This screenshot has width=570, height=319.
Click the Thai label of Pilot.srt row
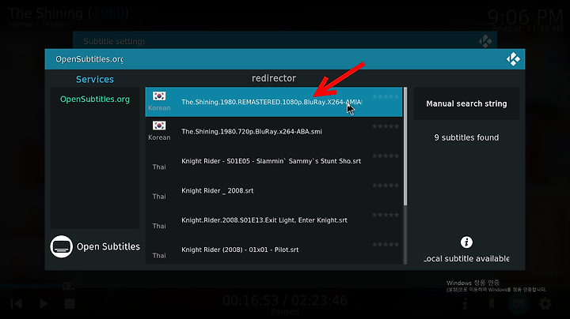tap(159, 256)
